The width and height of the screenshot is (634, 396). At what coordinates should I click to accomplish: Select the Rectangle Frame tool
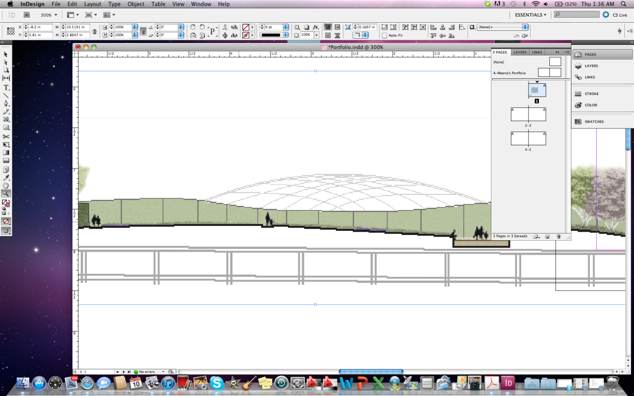6,119
